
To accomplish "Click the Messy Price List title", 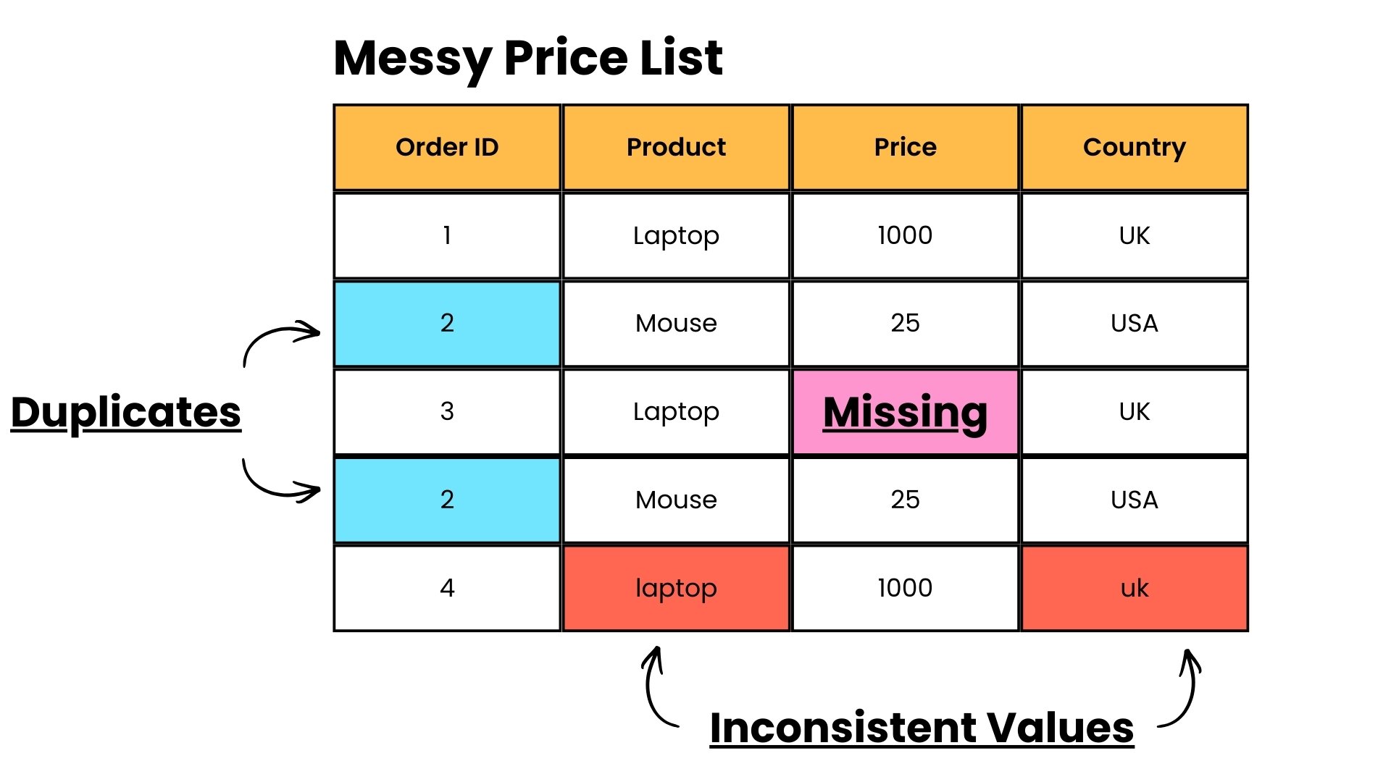I will point(528,58).
